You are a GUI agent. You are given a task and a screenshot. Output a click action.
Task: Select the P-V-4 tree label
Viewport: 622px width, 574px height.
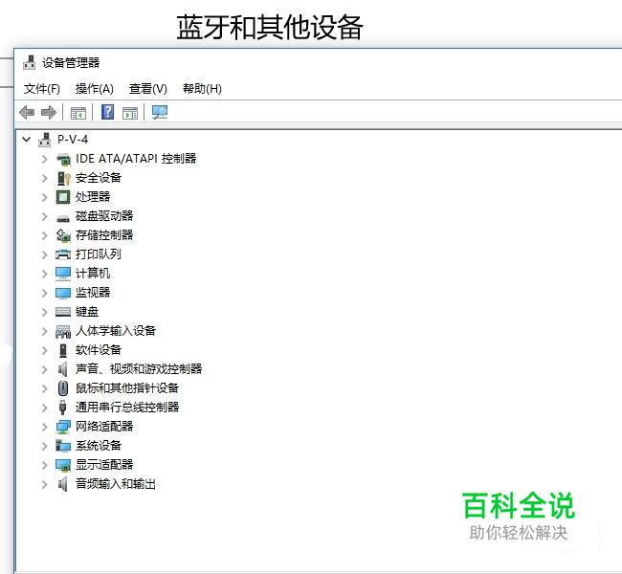coord(73,140)
